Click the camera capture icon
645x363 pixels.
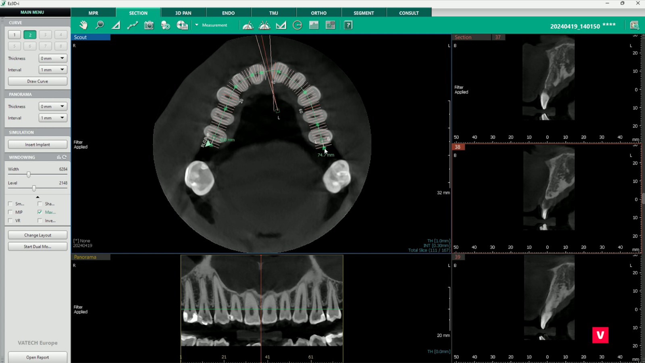tap(149, 25)
